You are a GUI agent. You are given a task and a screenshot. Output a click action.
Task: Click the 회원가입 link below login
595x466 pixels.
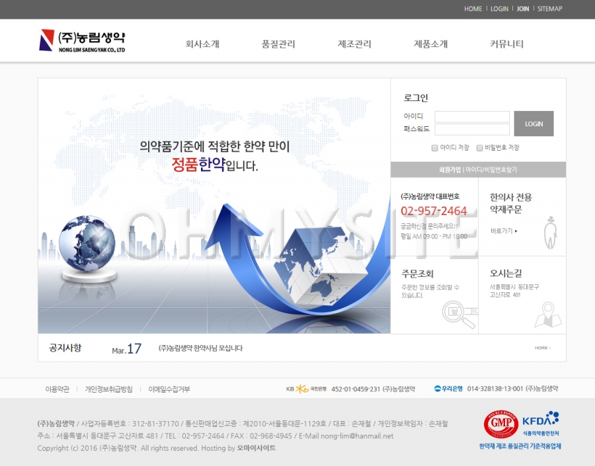click(450, 170)
